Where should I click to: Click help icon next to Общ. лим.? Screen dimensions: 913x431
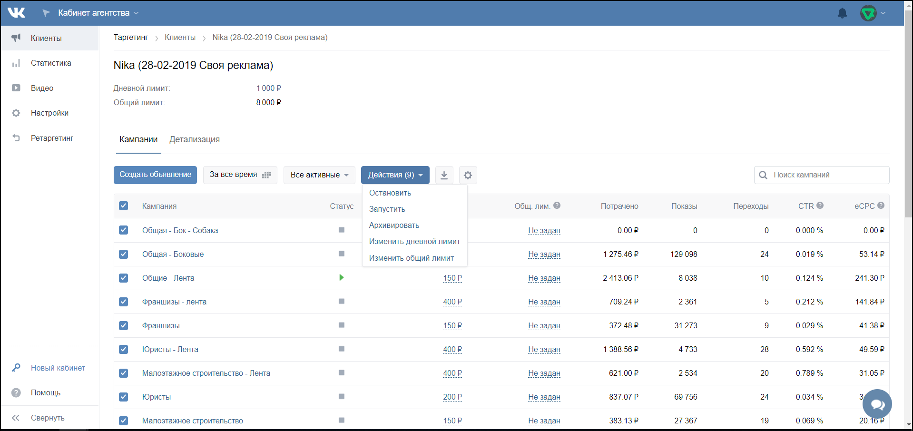click(557, 206)
